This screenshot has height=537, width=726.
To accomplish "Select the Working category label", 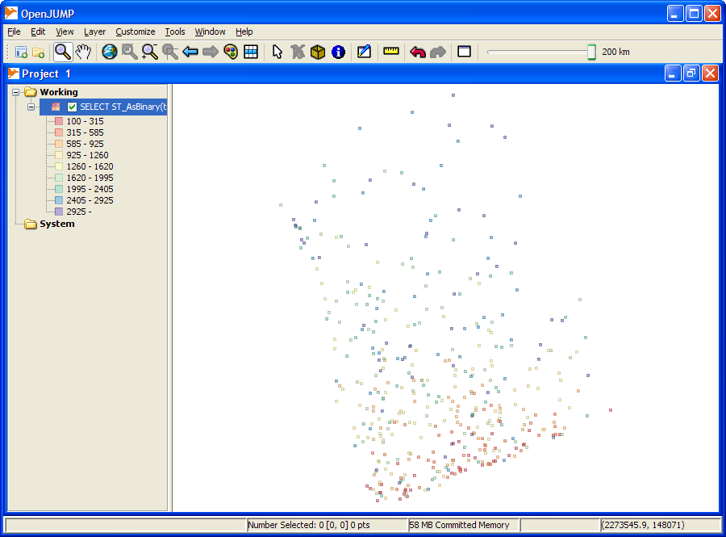I will point(59,92).
